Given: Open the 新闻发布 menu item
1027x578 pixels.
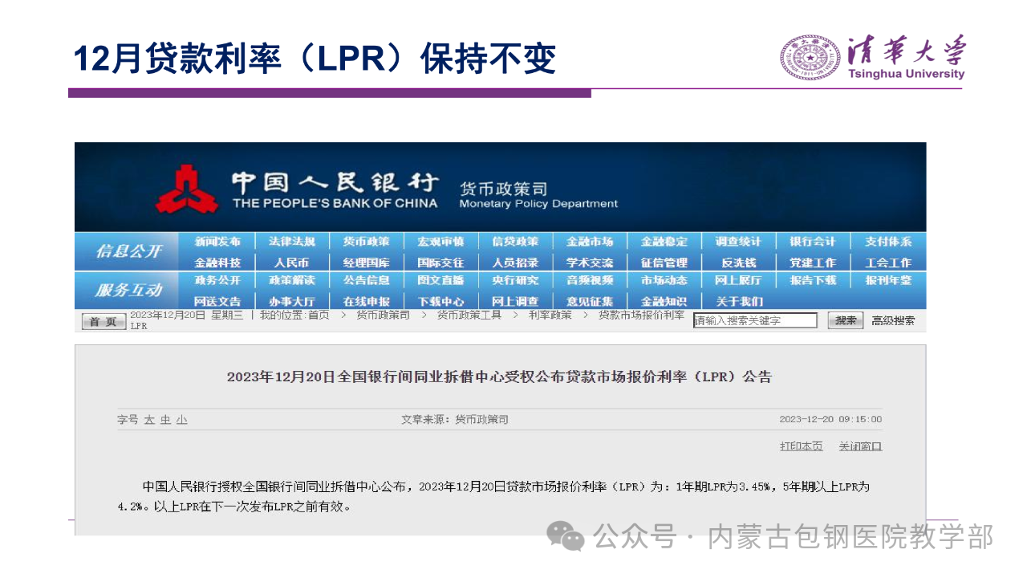Looking at the screenshot, I should [217, 242].
